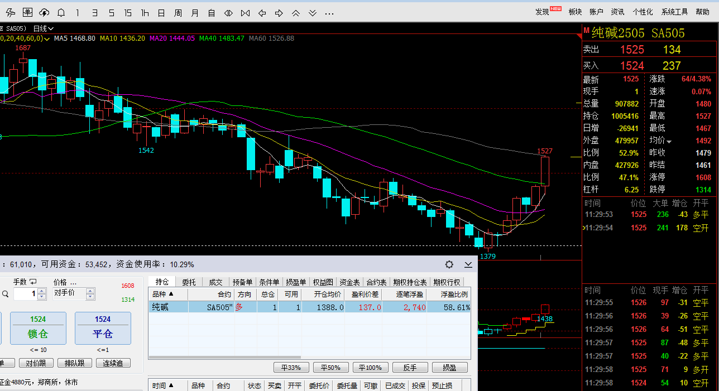Click the 平33% button
The width and height of the screenshot is (719, 391).
291,368
